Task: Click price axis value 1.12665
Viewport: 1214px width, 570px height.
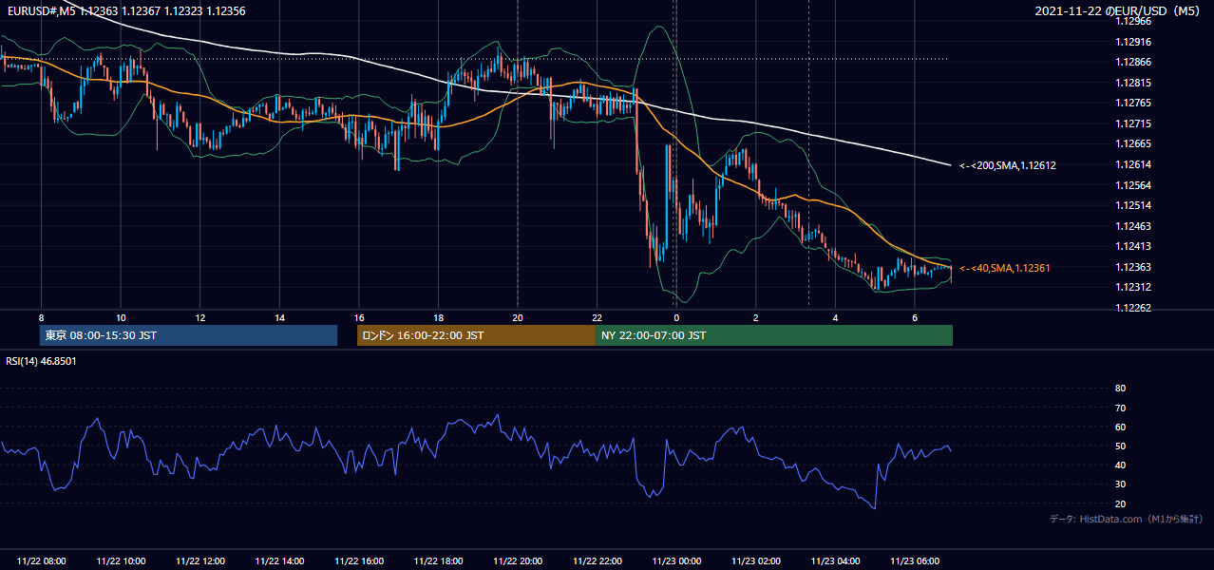Action: [x=1133, y=143]
